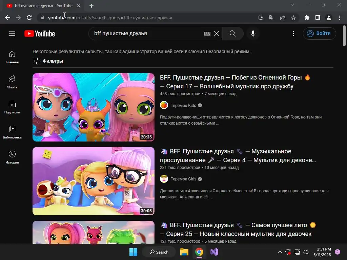The width and height of the screenshot is (347, 260).
Task: Open taskbar Search box
Action: [159, 252]
